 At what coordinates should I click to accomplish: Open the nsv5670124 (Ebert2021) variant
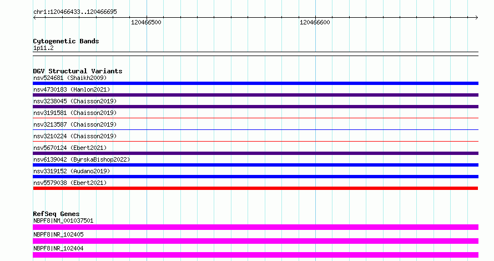coord(70,148)
